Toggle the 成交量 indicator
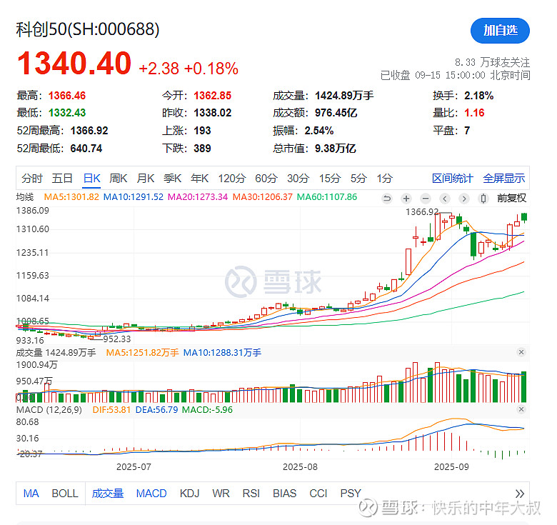Image resolution: width=557 pixels, height=525 pixels. click(108, 494)
